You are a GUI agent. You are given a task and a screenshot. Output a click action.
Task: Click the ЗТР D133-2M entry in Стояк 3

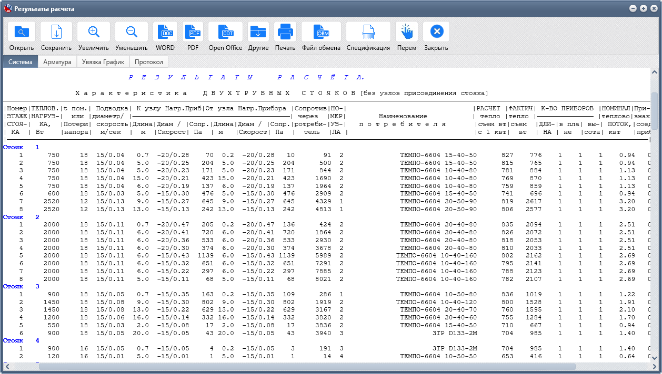pyautogui.click(x=455, y=333)
